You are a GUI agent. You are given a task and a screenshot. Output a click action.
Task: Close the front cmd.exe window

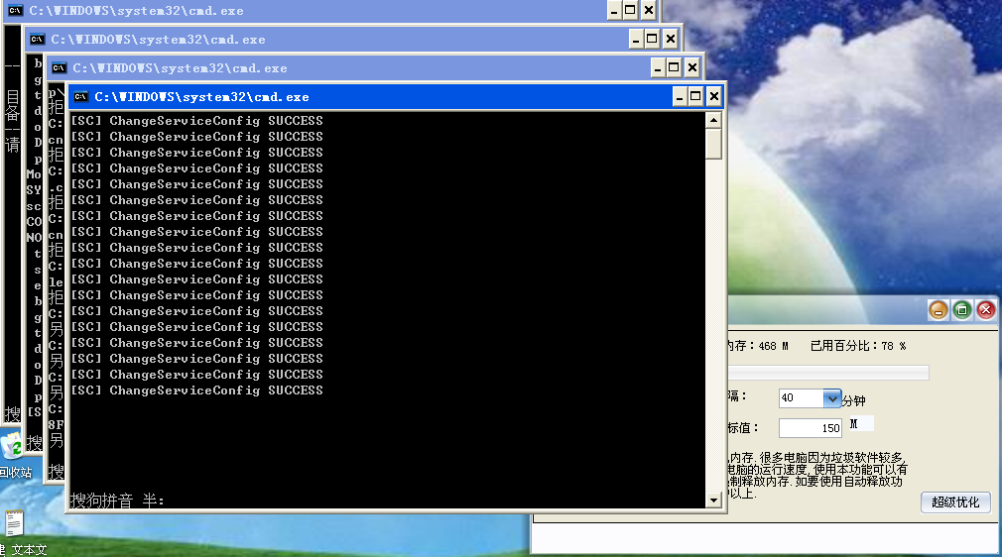[x=713, y=97]
